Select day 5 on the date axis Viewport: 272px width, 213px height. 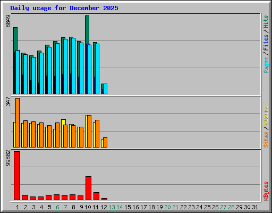49,207
